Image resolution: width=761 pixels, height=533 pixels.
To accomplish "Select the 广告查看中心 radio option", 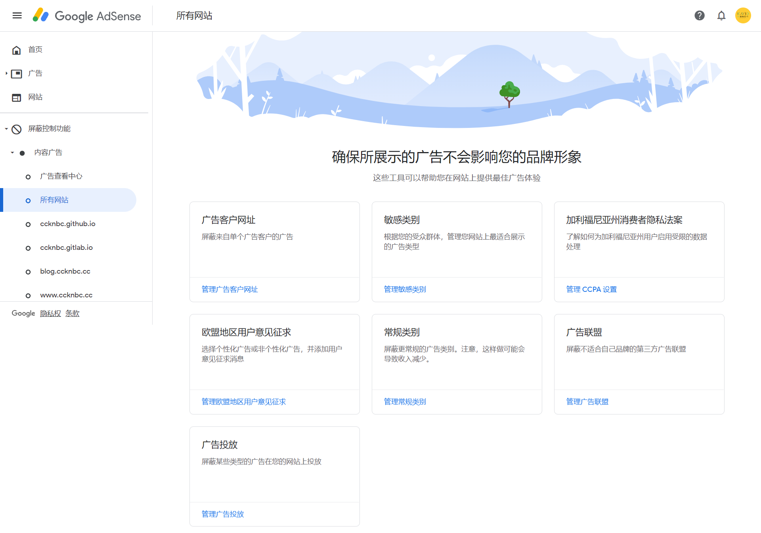I will (28, 177).
